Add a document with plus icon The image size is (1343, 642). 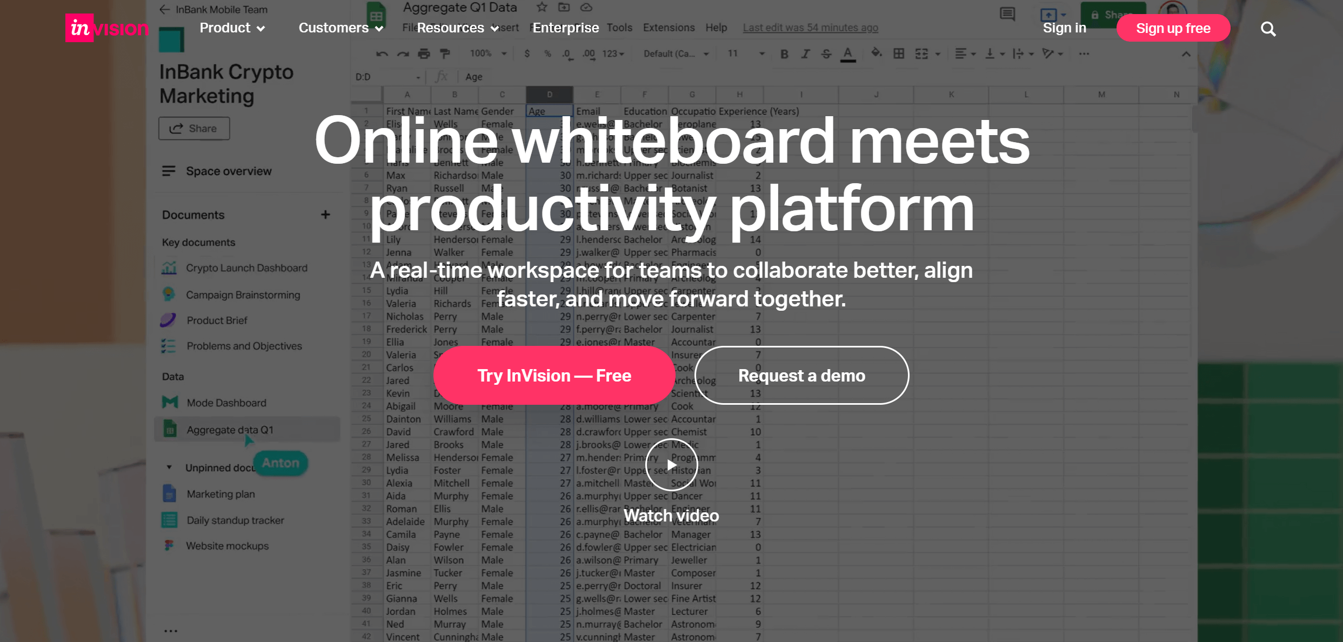pos(325,215)
